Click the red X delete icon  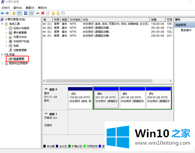pos(43,13)
